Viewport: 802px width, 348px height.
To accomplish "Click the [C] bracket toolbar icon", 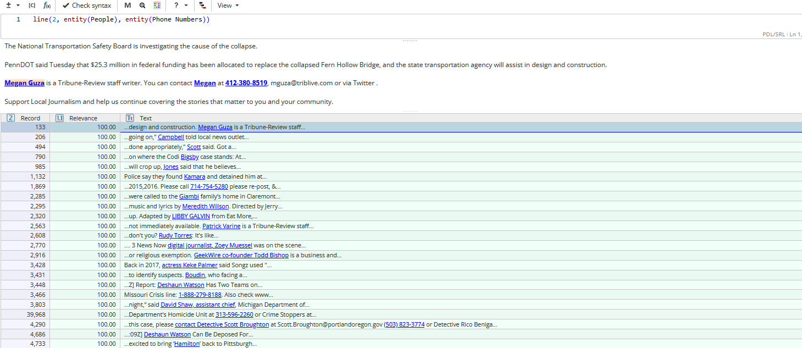I will [32, 5].
